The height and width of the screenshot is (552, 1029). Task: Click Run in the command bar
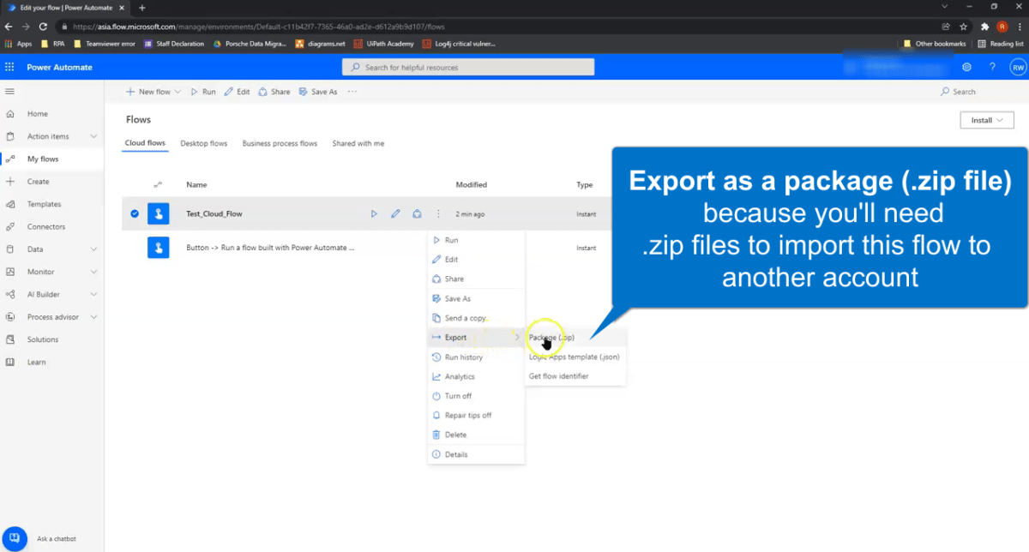click(203, 92)
